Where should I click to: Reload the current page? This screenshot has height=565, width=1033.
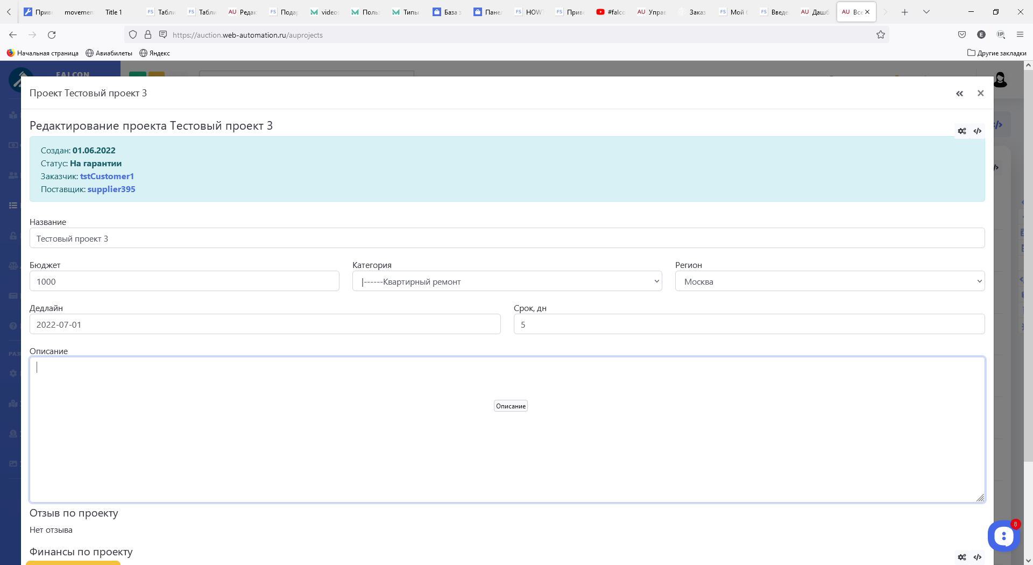tap(52, 35)
